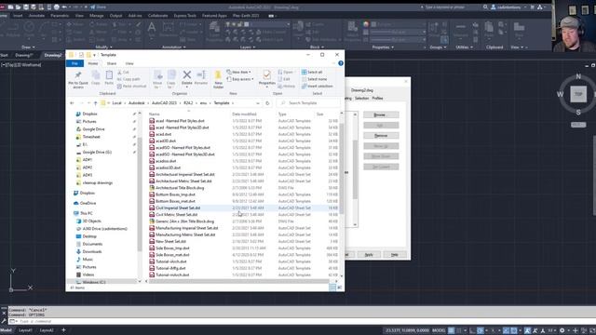Click Invert selection in the Select group

(318, 87)
